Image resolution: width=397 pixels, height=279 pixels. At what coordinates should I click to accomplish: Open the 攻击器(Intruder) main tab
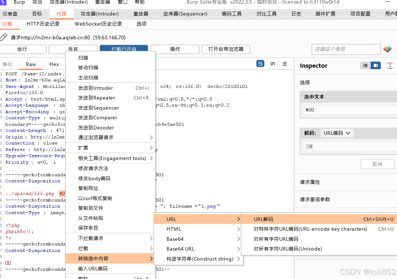[x=100, y=14]
